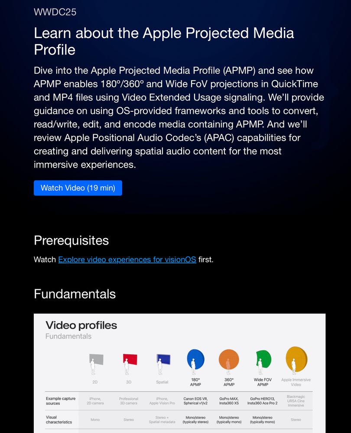
Task: Click the Watch Video (19 min) button
Action: click(x=78, y=188)
